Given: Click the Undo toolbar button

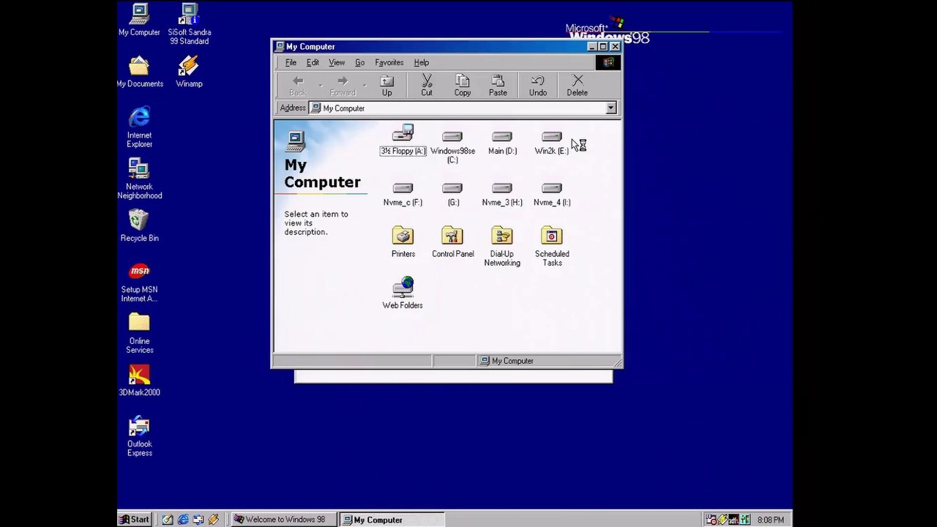Looking at the screenshot, I should coord(538,85).
